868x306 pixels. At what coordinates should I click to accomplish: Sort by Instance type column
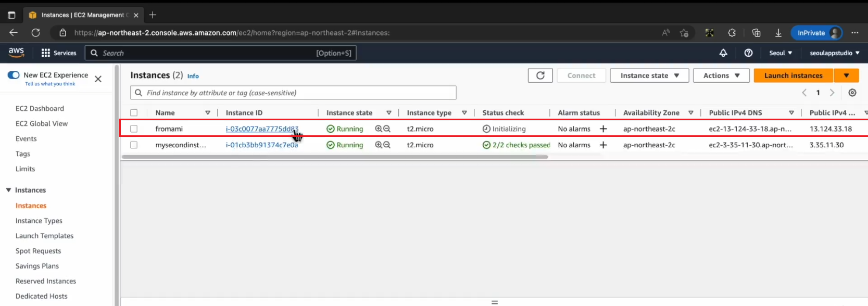[464, 112]
